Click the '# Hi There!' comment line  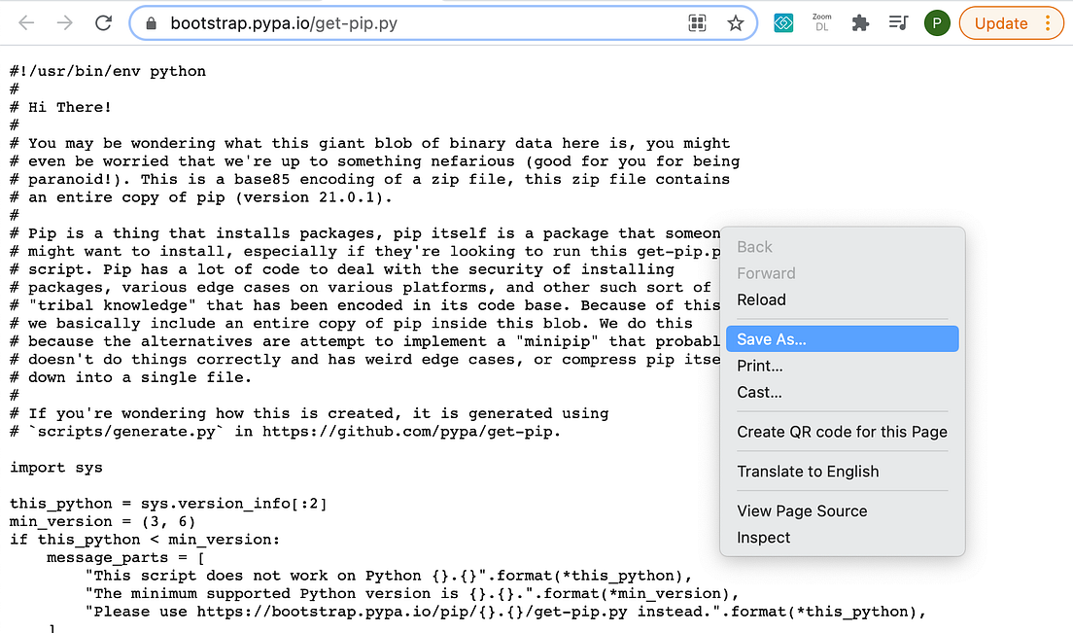click(60, 107)
